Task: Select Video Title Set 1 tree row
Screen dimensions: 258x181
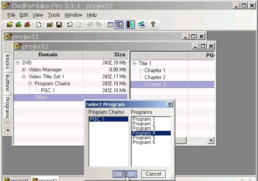Action: [71, 77]
